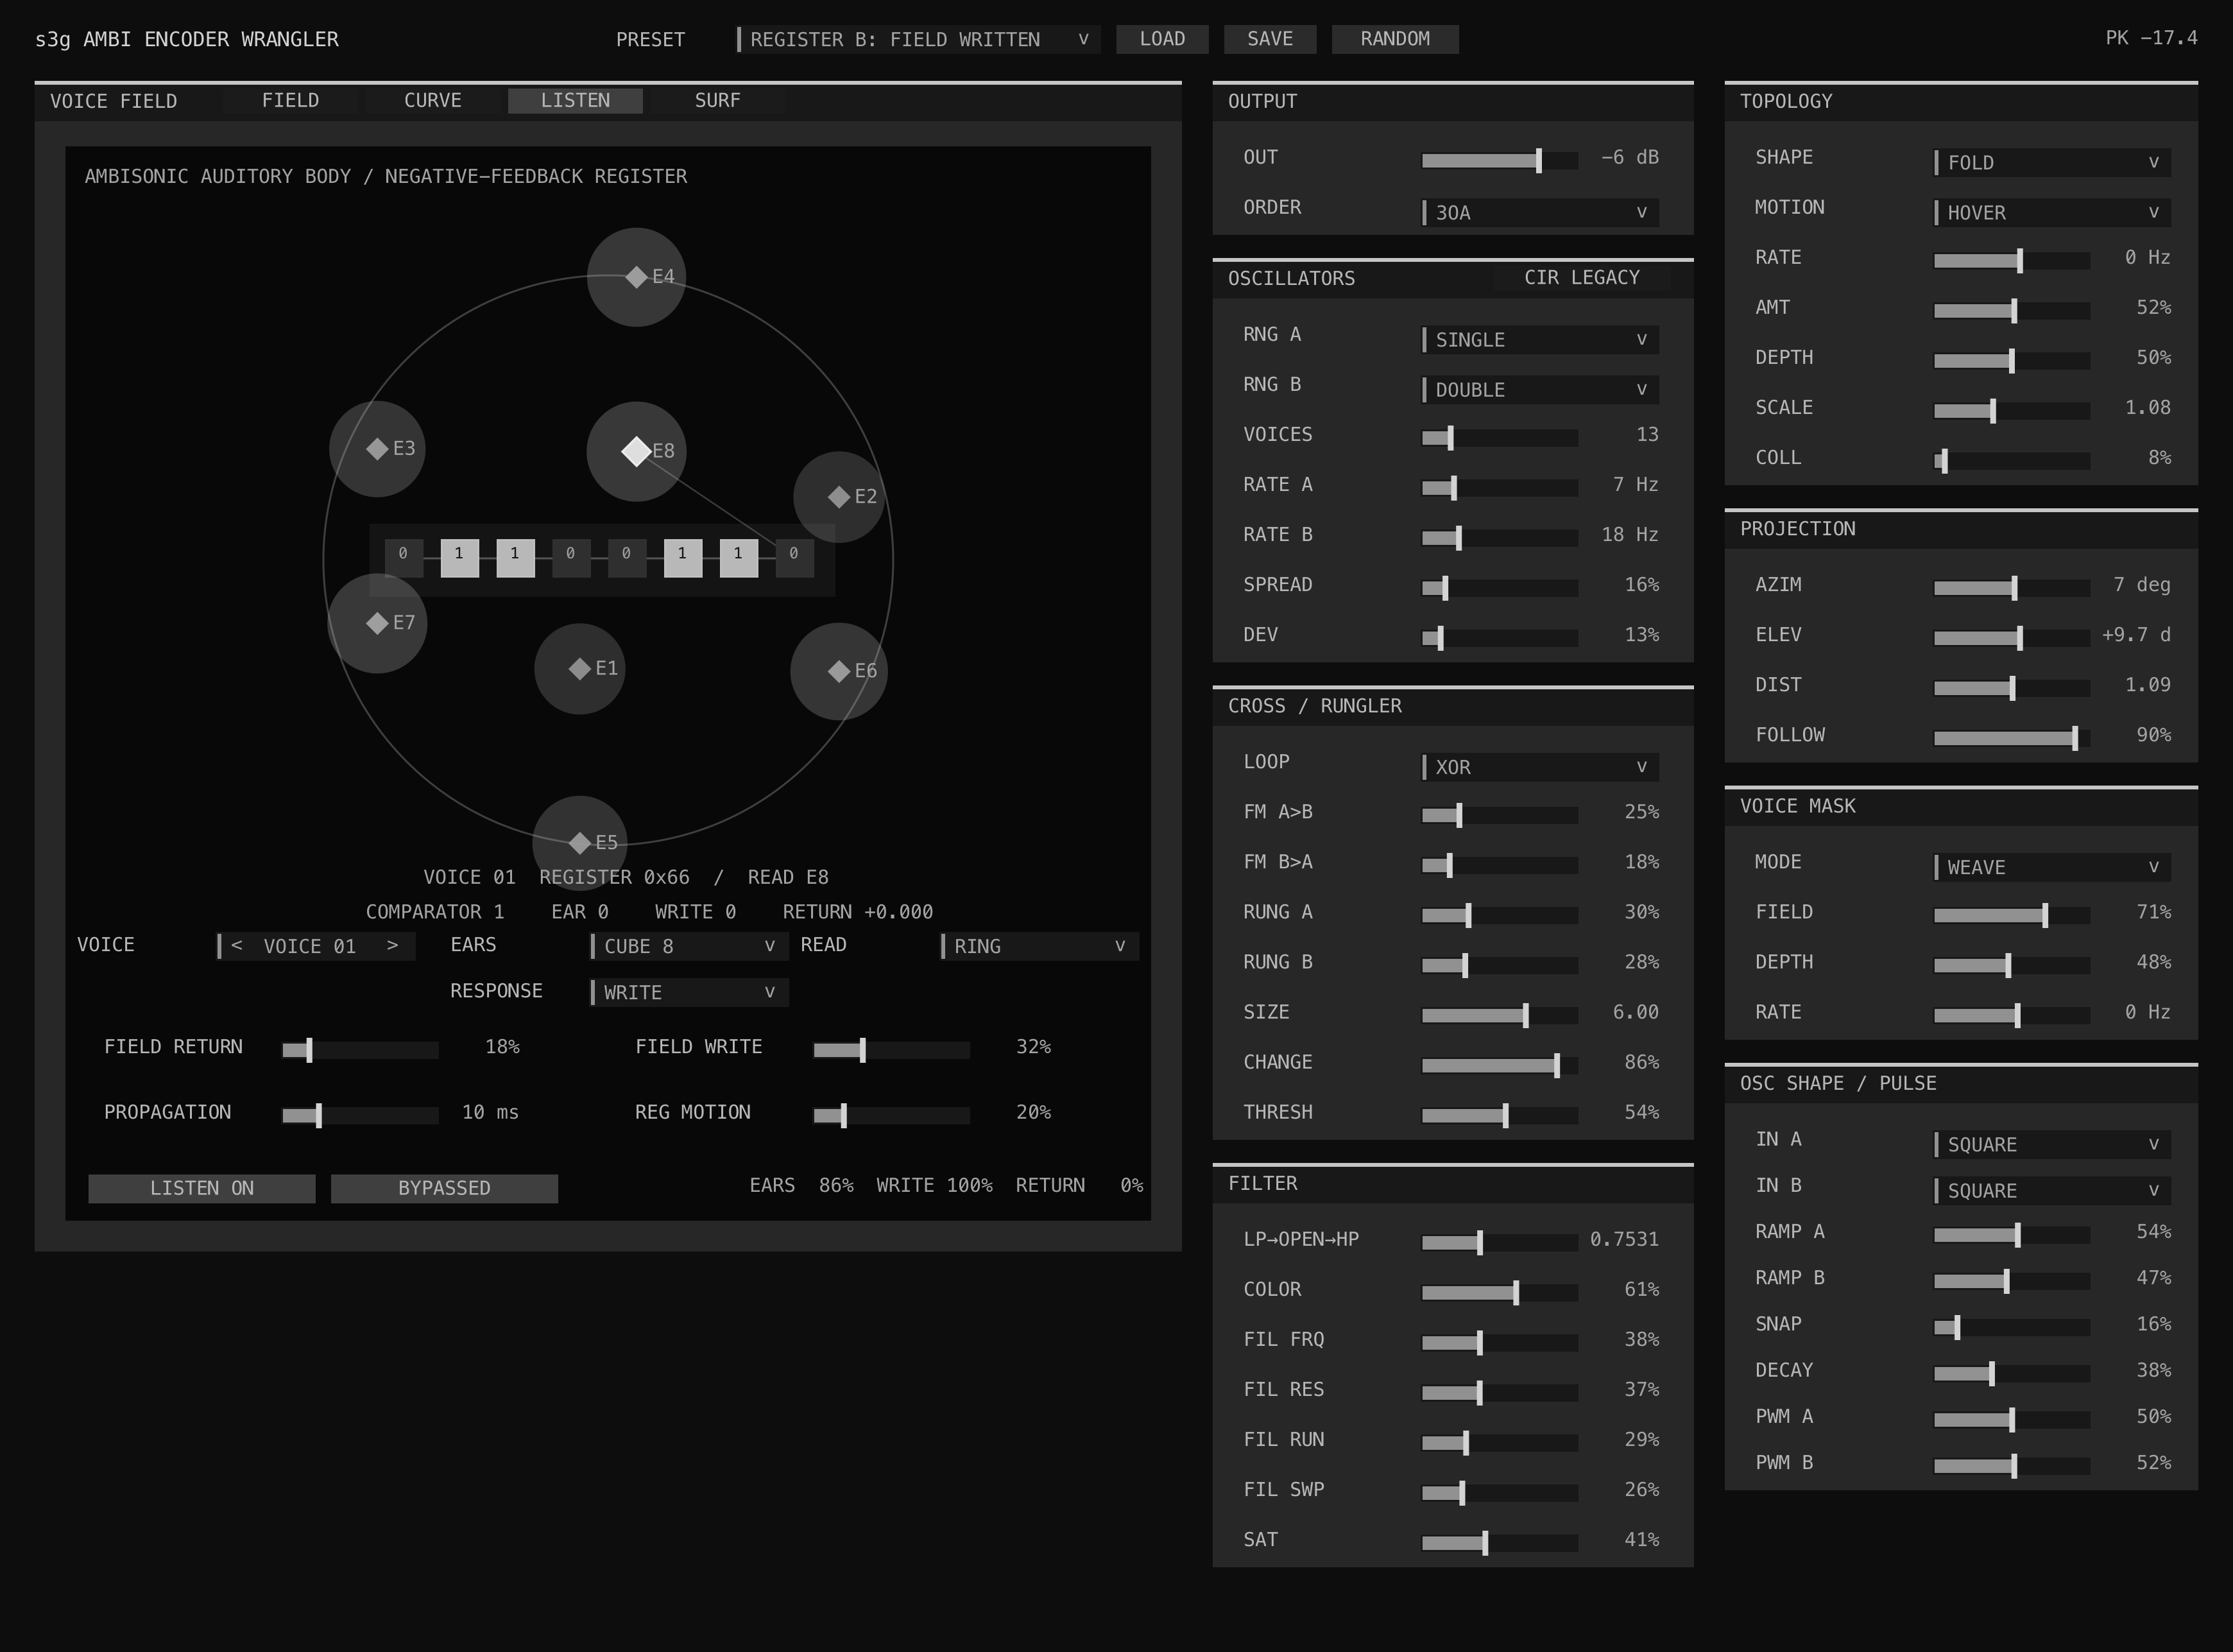Viewport: 2233px width, 1652px height.
Task: Toggle the LISTEN ON button
Action: (202, 1188)
